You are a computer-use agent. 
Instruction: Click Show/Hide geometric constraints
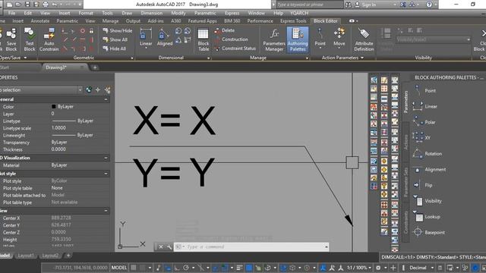118,30
